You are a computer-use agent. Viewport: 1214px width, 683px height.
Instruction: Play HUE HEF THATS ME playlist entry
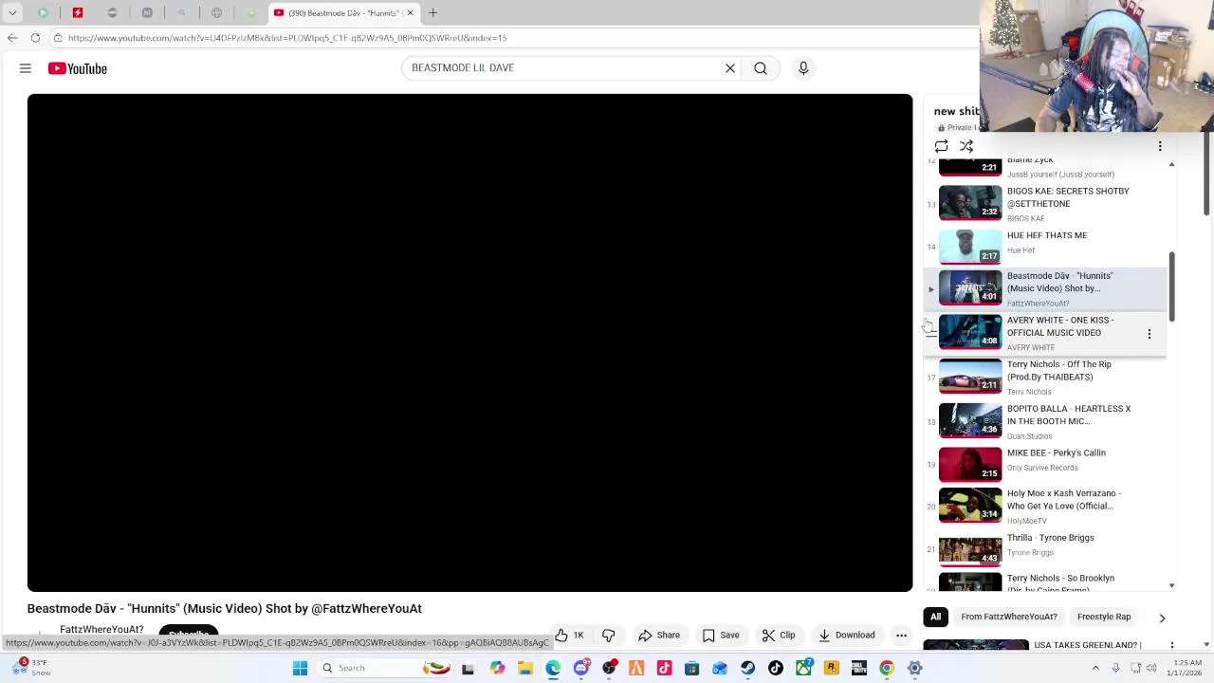[1047, 246]
